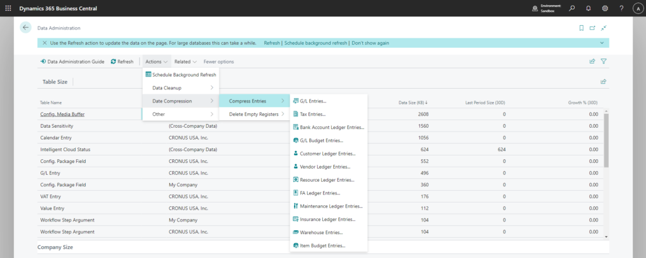This screenshot has width=646, height=258.
Task: Sort by Last Period Size (30D) header
Action: point(485,103)
